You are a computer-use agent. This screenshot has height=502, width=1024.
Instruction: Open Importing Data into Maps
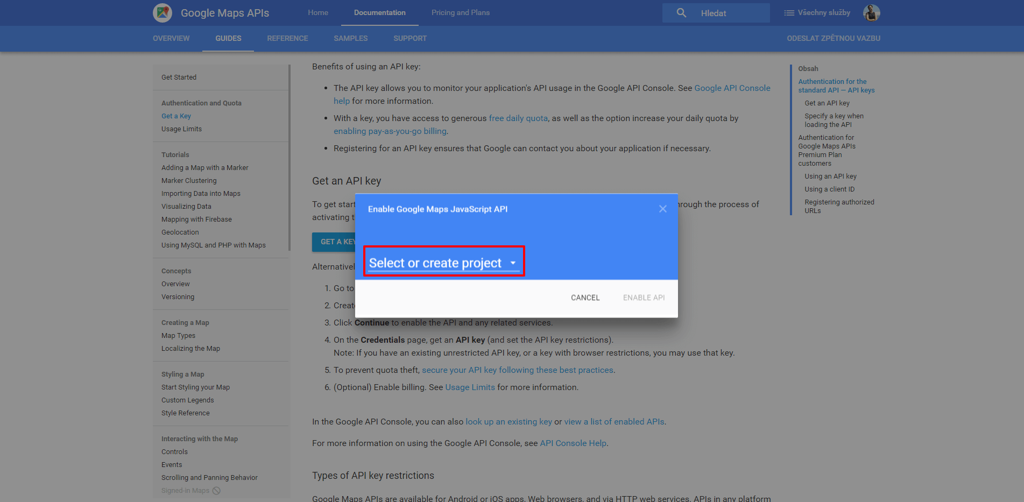201,193
